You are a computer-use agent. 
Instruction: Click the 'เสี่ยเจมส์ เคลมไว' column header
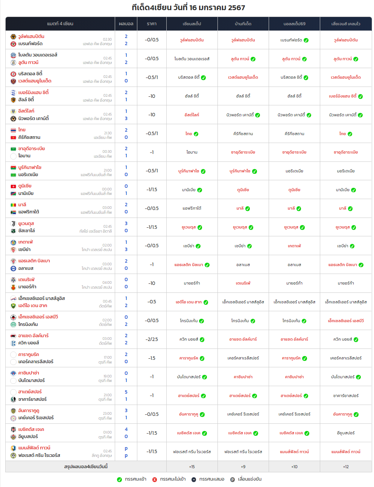[346, 24]
